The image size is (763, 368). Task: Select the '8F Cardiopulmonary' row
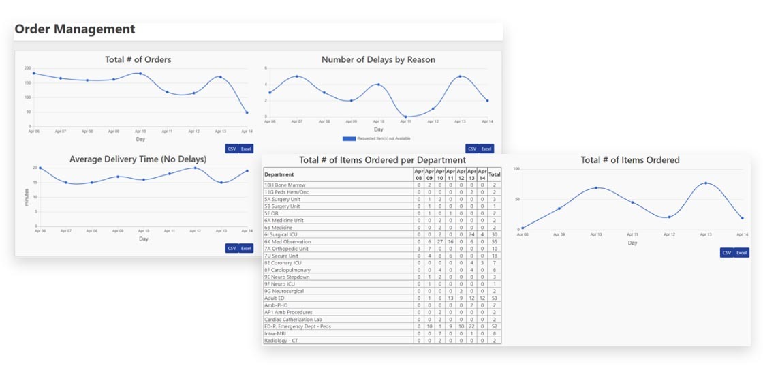pos(382,270)
